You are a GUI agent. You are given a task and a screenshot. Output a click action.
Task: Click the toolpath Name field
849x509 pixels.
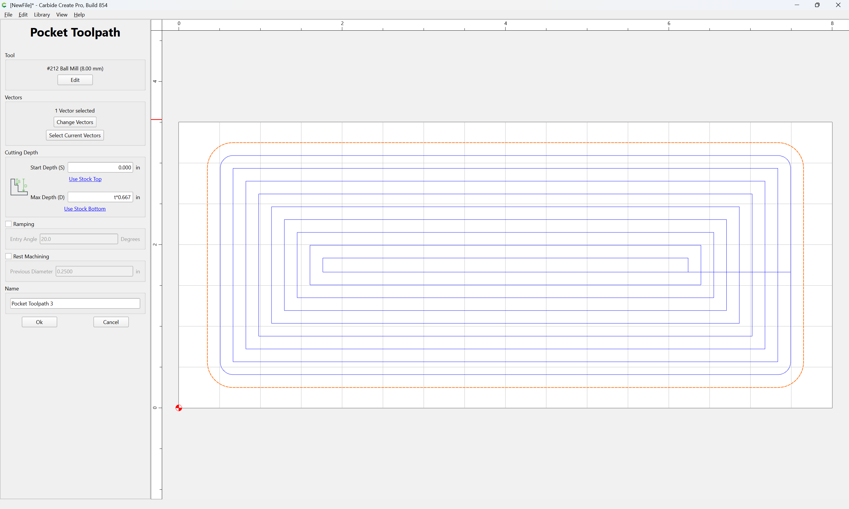75,304
